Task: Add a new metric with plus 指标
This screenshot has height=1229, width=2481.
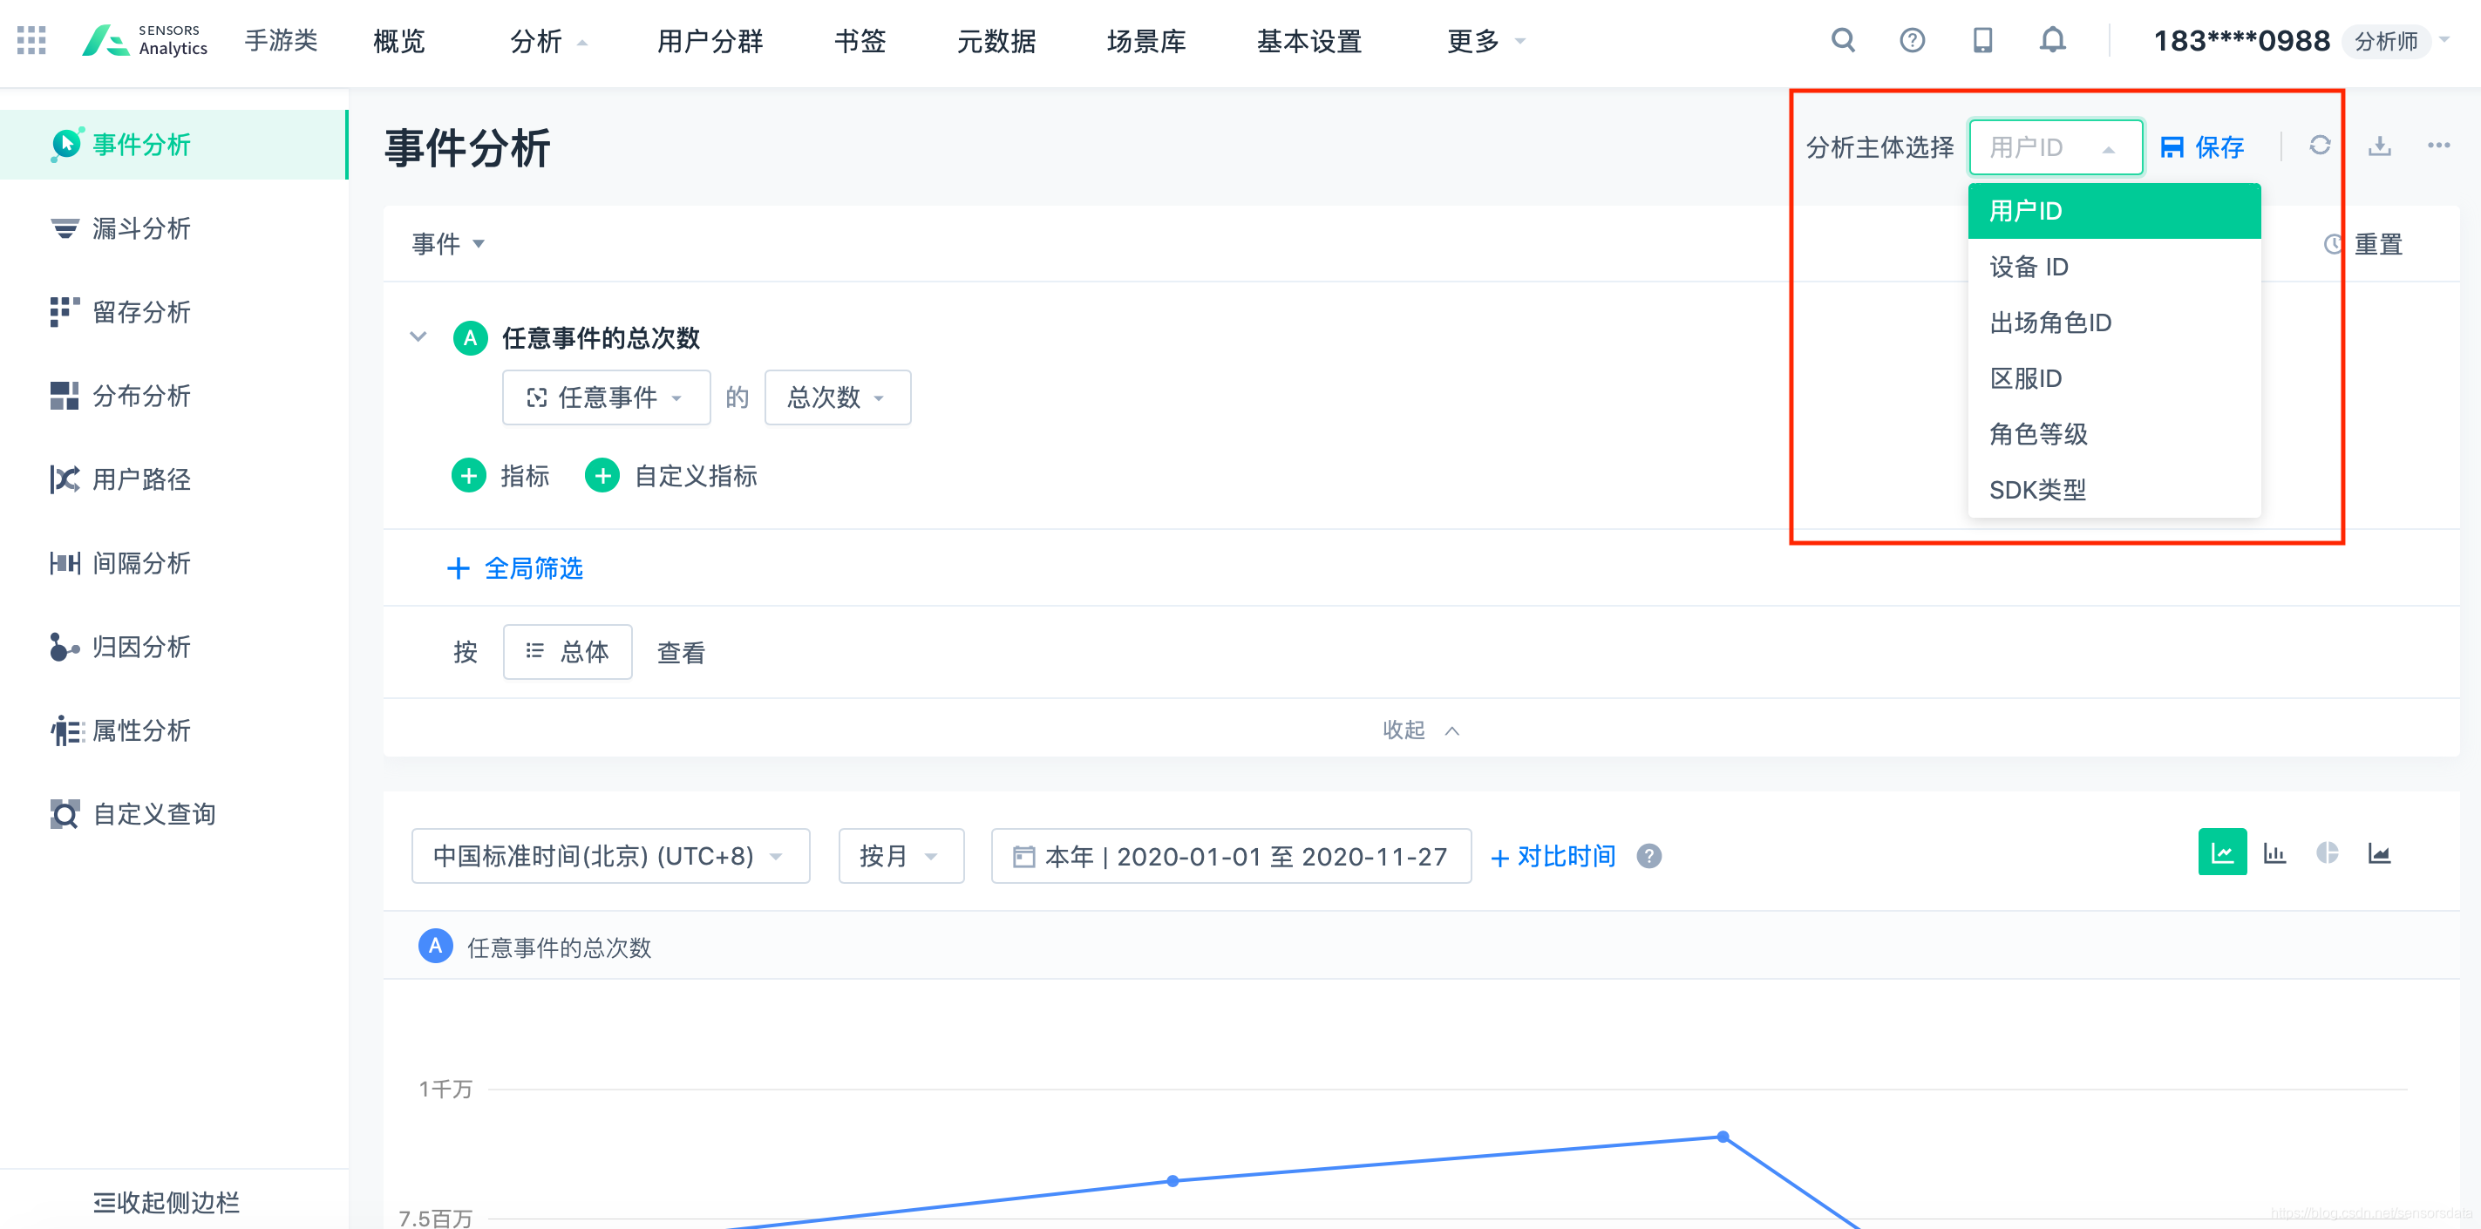Action: [501, 476]
